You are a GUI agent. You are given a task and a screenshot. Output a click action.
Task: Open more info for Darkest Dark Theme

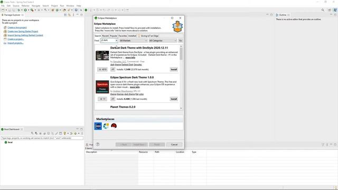(x=130, y=58)
